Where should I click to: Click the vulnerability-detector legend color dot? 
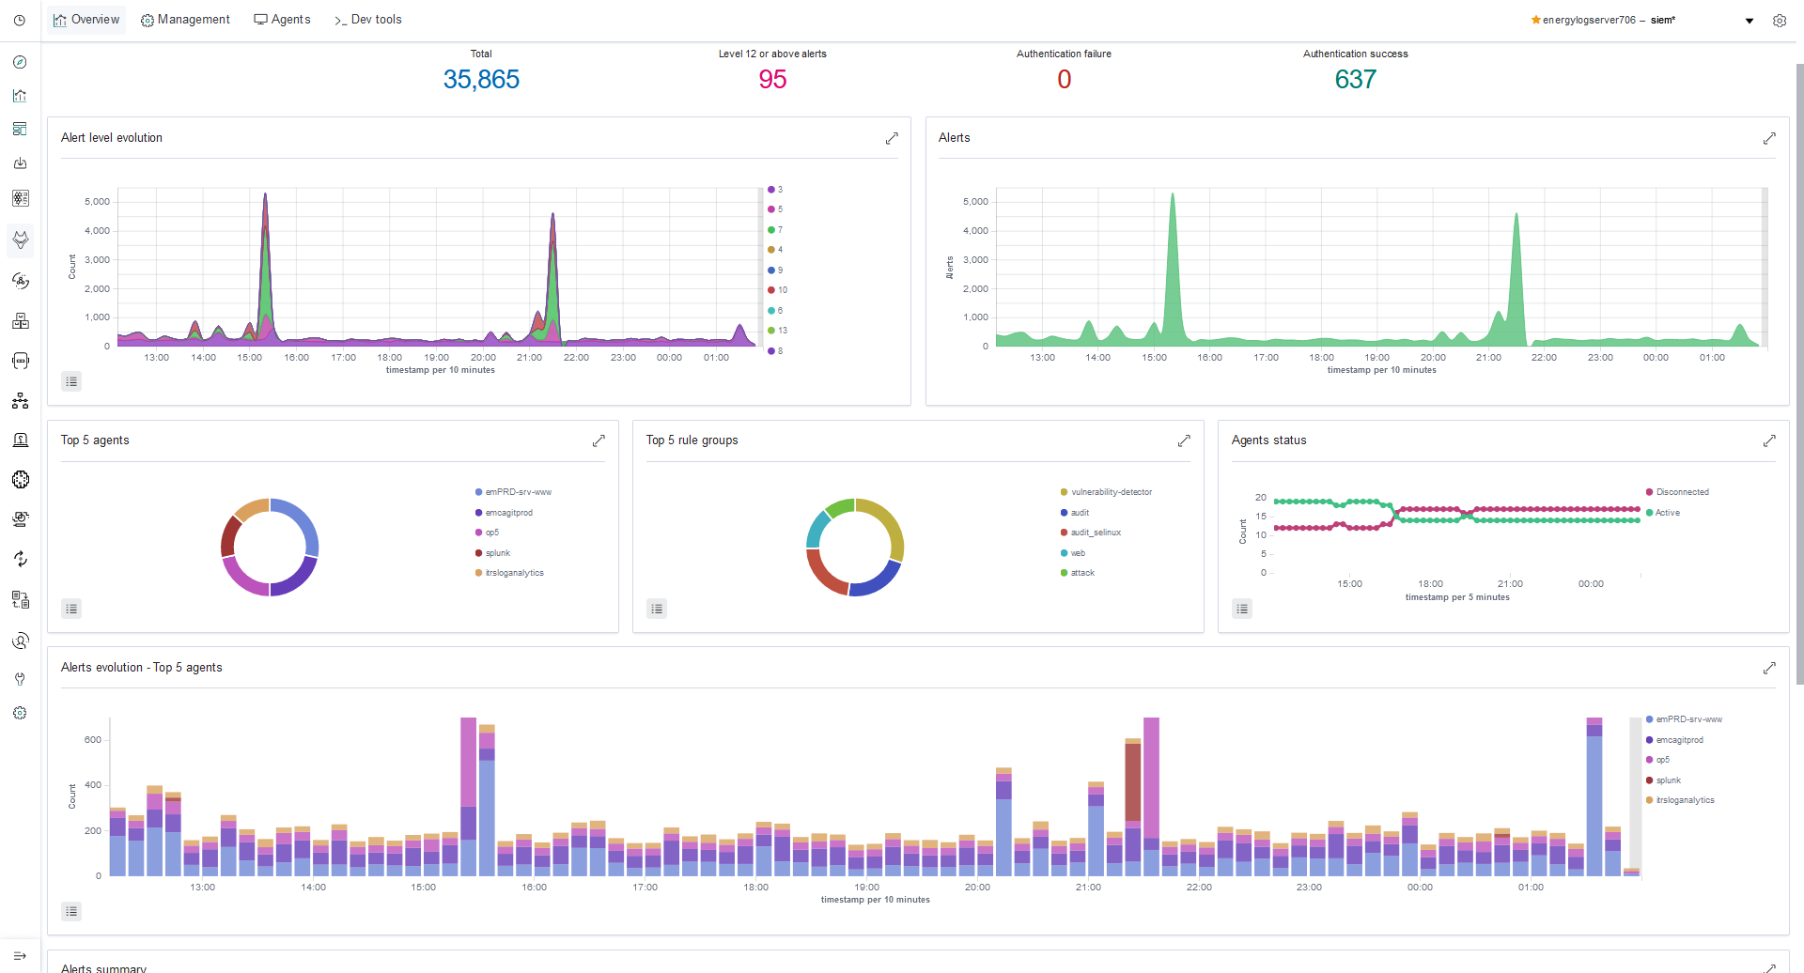[1064, 492]
